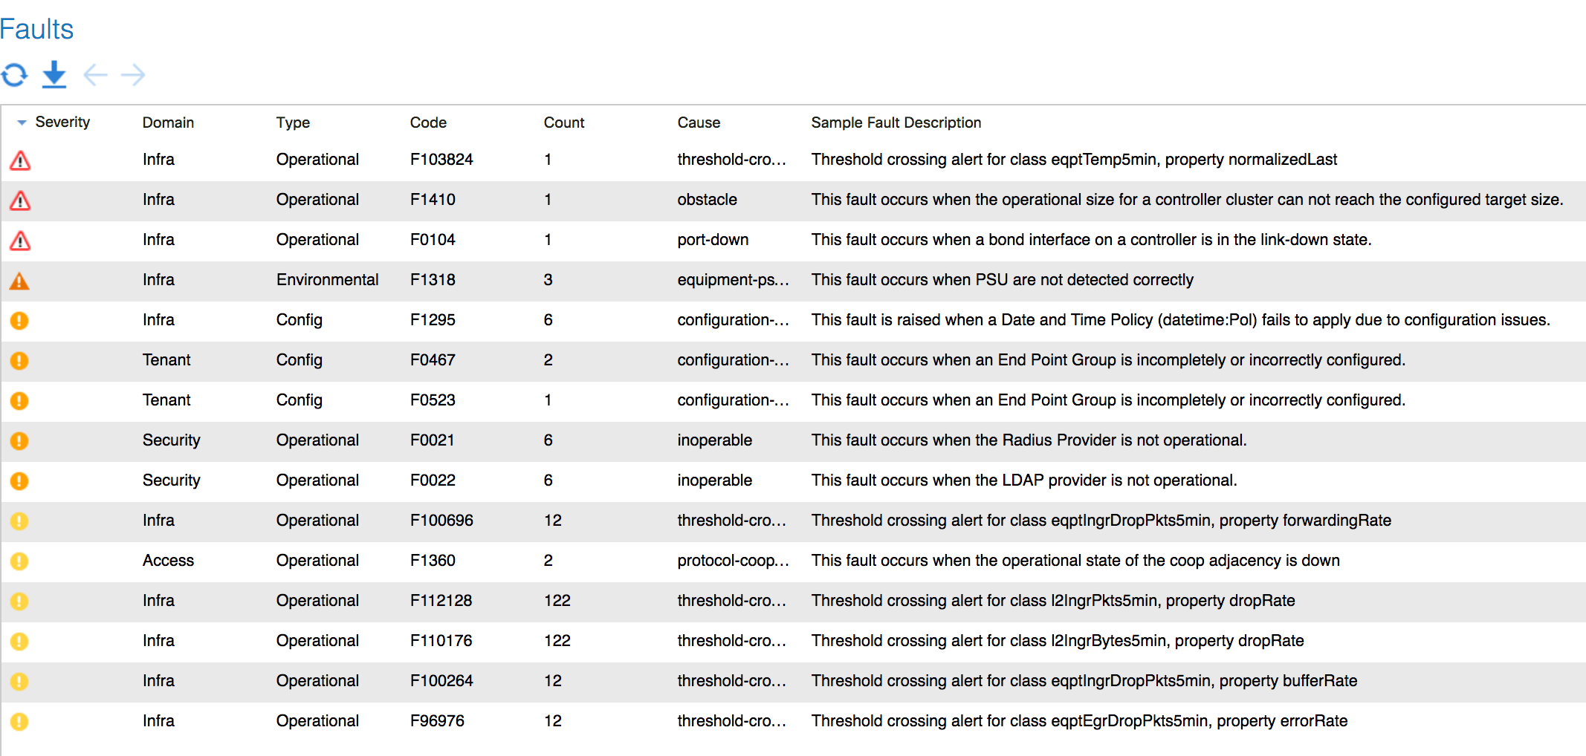Click major severity icon for F1318
Image resolution: width=1586 pixels, height=756 pixels.
[19, 281]
